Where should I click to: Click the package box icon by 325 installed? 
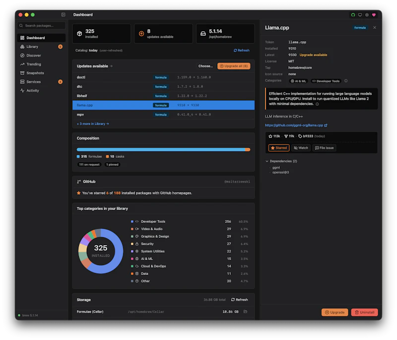tap(79, 33)
